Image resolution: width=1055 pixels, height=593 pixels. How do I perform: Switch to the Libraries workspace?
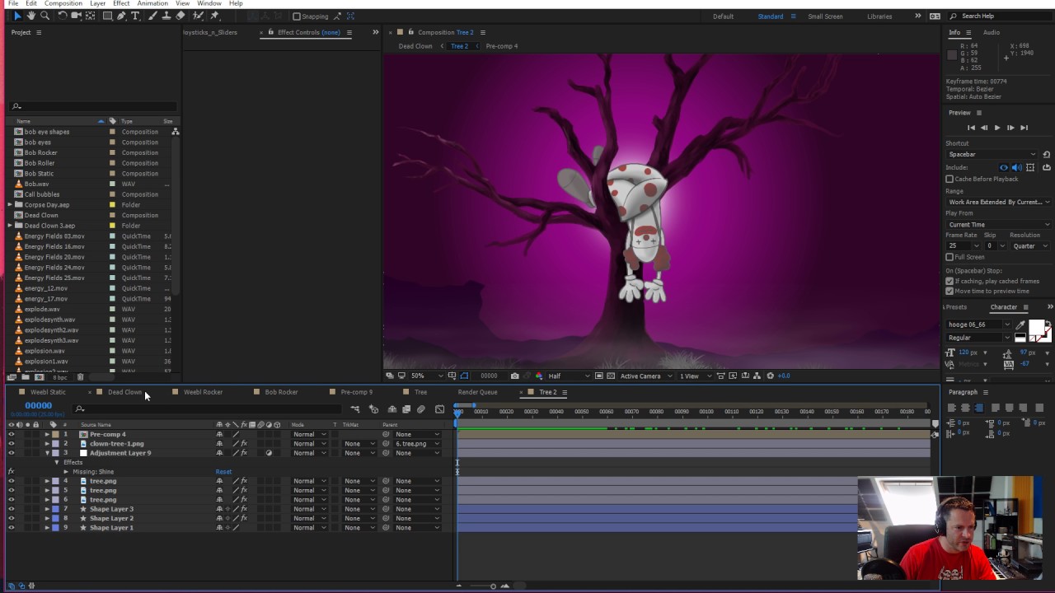pyautogui.click(x=879, y=16)
